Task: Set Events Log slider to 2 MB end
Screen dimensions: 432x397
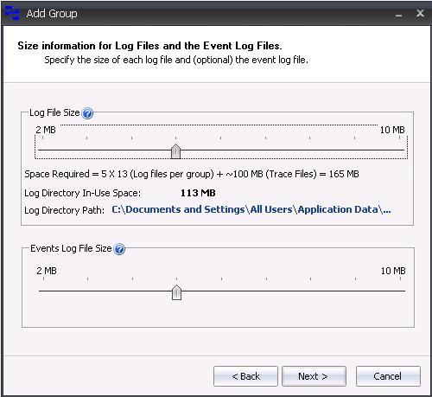Action: point(43,291)
